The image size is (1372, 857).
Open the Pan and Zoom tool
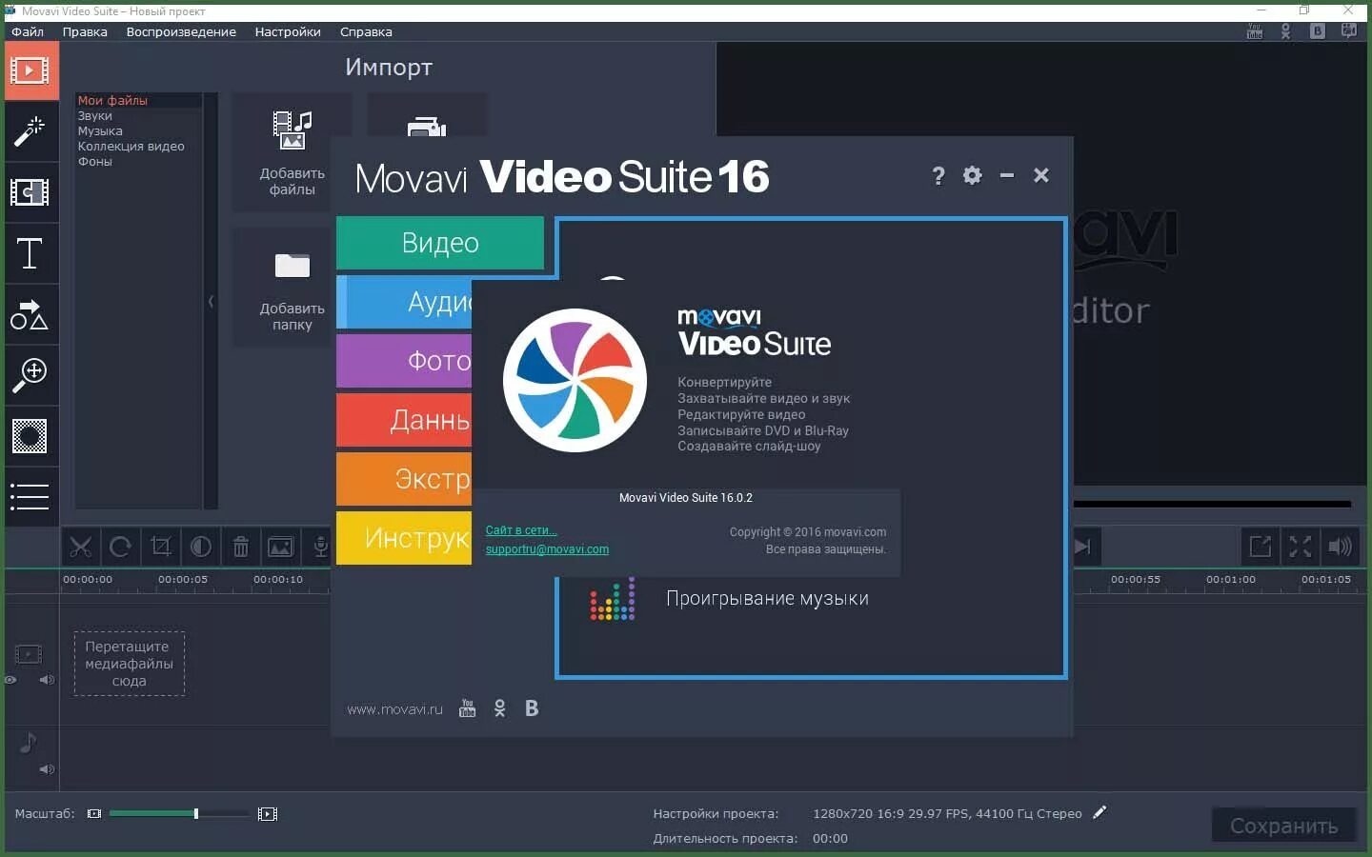[x=30, y=376]
